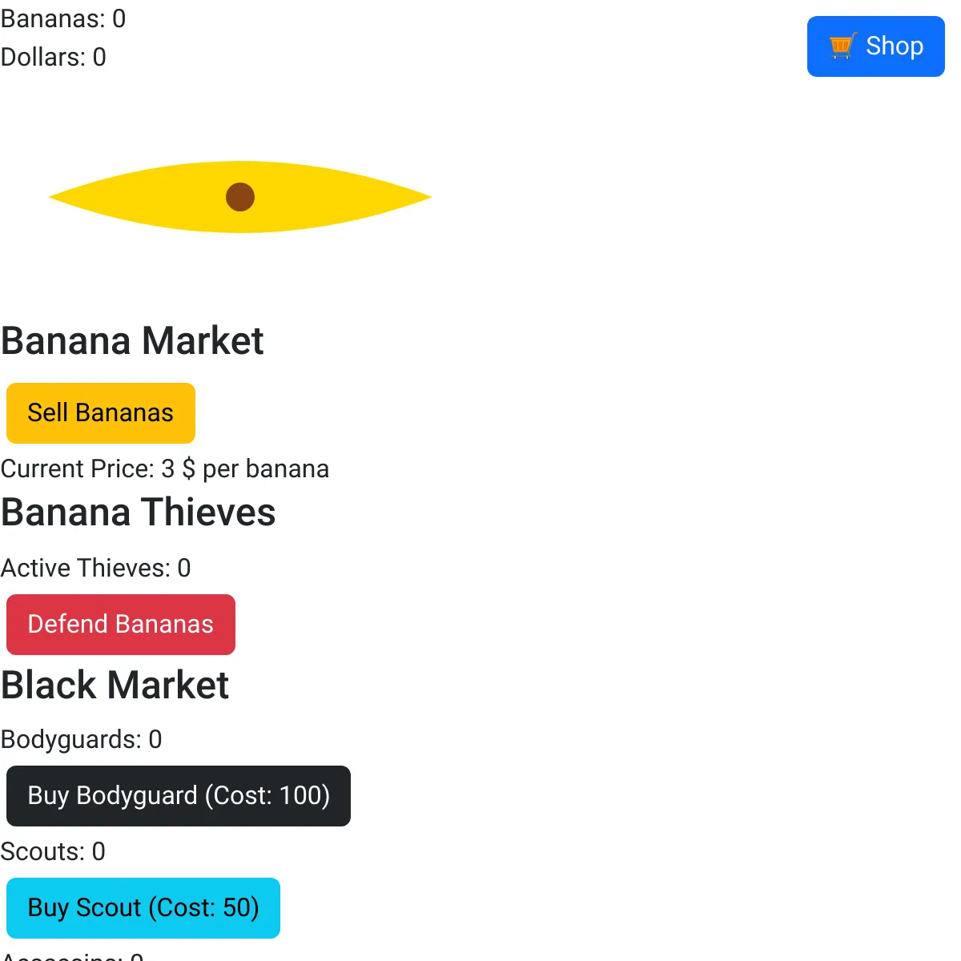Open the Shop button
The image size is (961, 961).
pyautogui.click(x=875, y=46)
